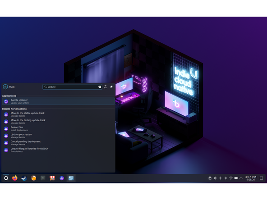Click icon beside Cancel pending deployment
This screenshot has width=267, height=200.
(6, 143)
